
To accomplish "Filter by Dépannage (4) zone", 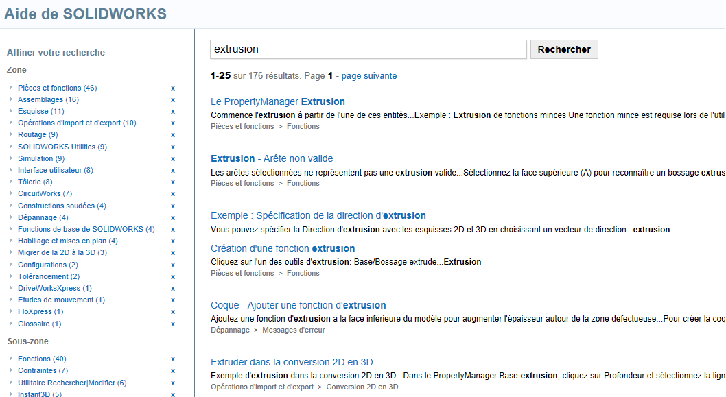I will pyautogui.click(x=43, y=217).
